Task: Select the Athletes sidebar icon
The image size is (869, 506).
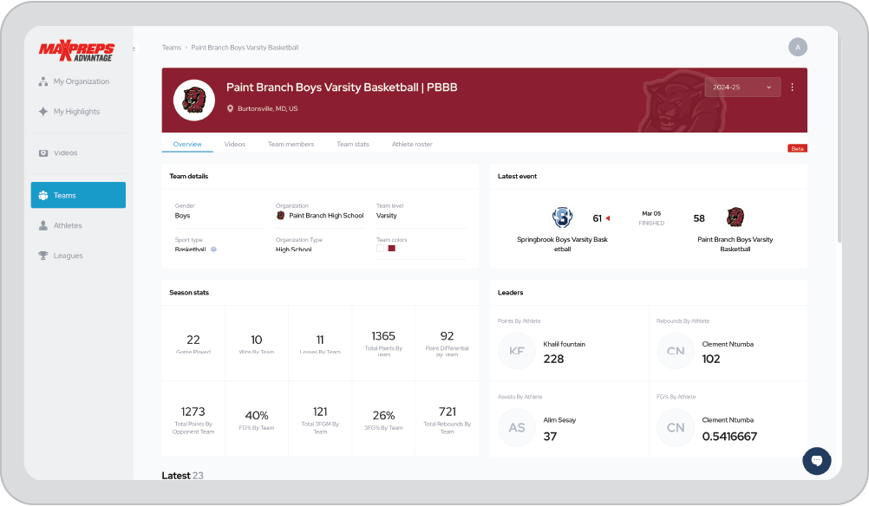Action: click(x=43, y=225)
